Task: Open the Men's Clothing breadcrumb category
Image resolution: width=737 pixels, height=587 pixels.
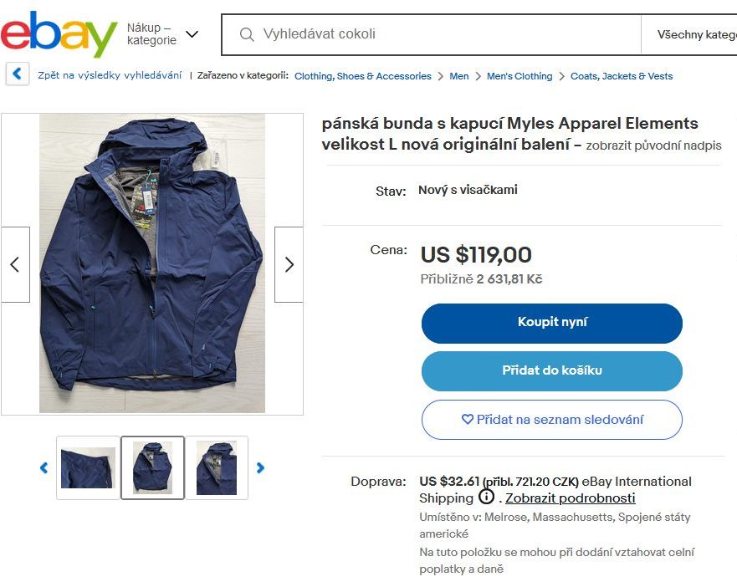Action: click(520, 75)
